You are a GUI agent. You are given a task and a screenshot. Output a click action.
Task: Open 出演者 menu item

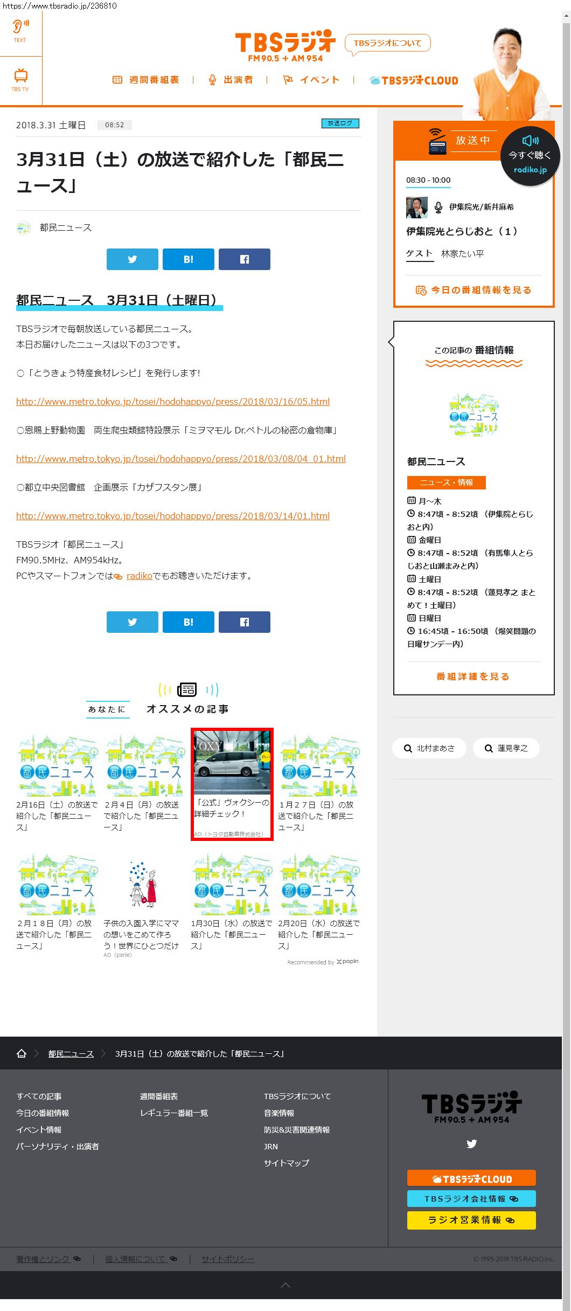(x=231, y=80)
